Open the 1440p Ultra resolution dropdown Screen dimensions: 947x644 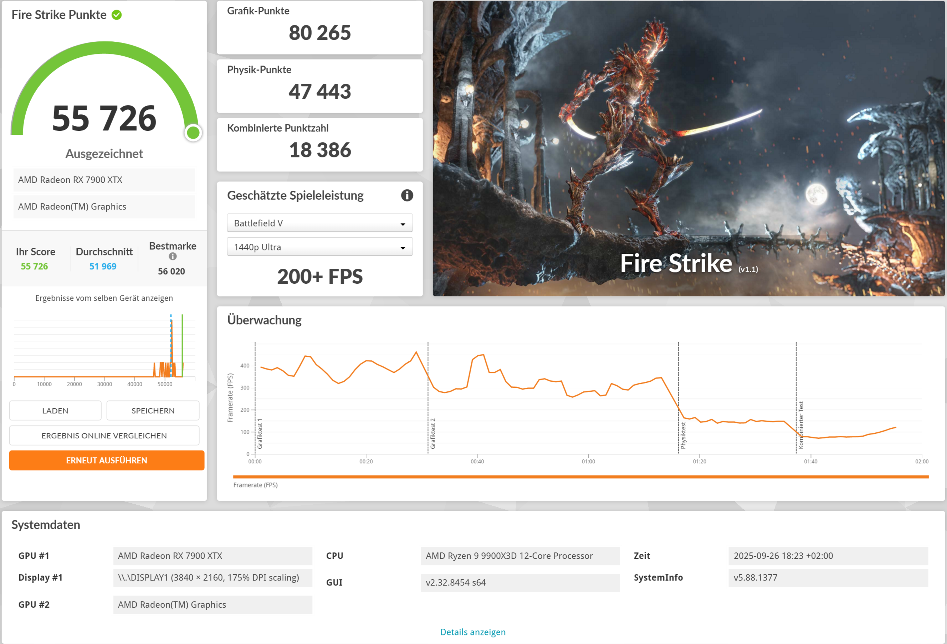tap(319, 247)
